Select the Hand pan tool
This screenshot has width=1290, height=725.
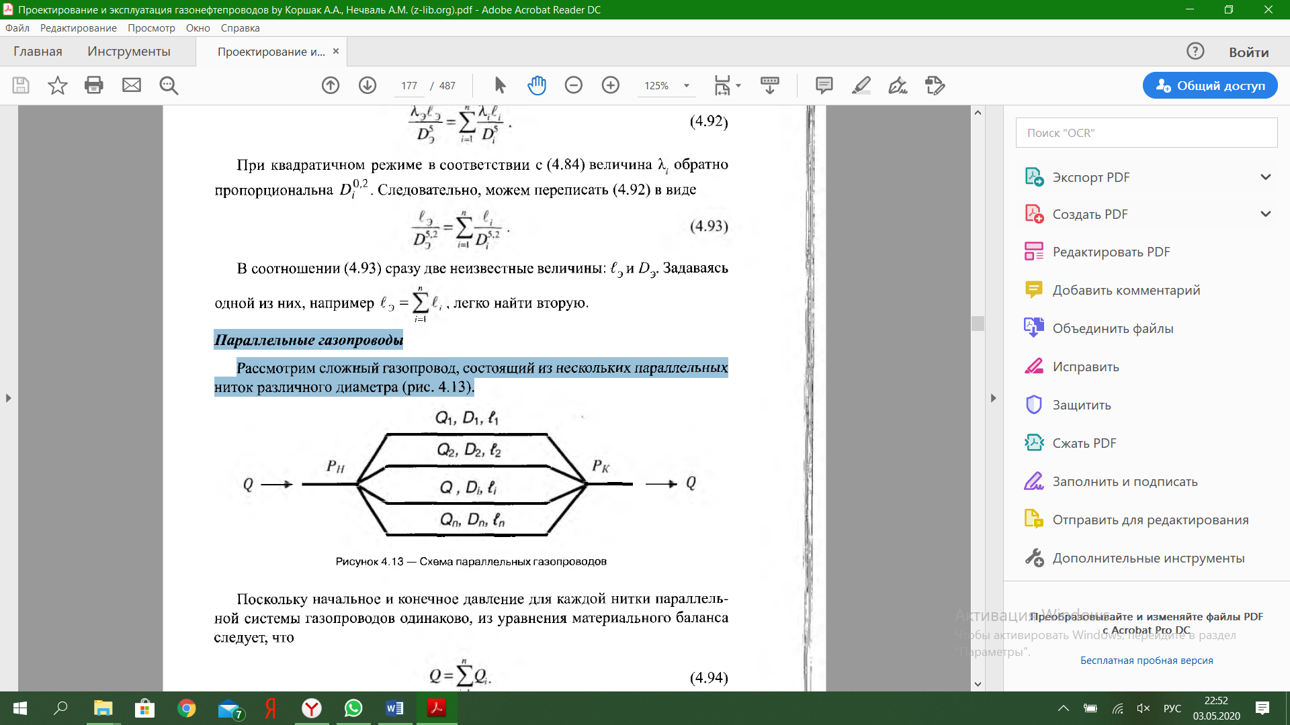pyautogui.click(x=537, y=85)
